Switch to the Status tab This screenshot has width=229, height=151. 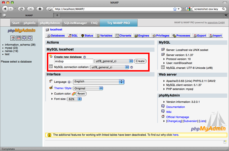click(x=87, y=36)
